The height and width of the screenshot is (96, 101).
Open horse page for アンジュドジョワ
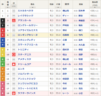click(26, 79)
